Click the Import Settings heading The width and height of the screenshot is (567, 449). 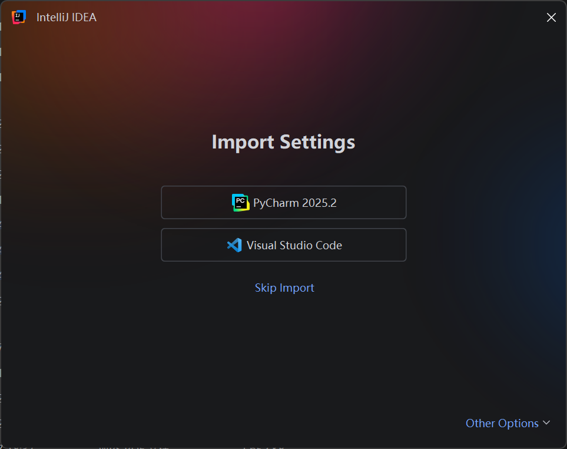tap(284, 142)
